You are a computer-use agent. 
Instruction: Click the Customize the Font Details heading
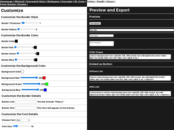pyautogui.click(x=20, y=114)
